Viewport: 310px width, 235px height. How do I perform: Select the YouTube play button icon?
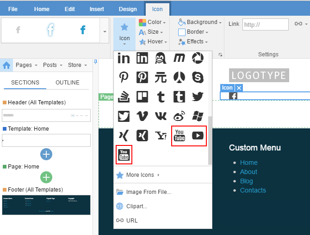[x=198, y=135]
